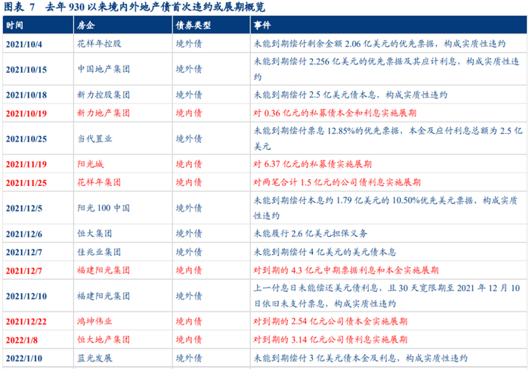Select the red date 2021/12/22

coord(26,321)
